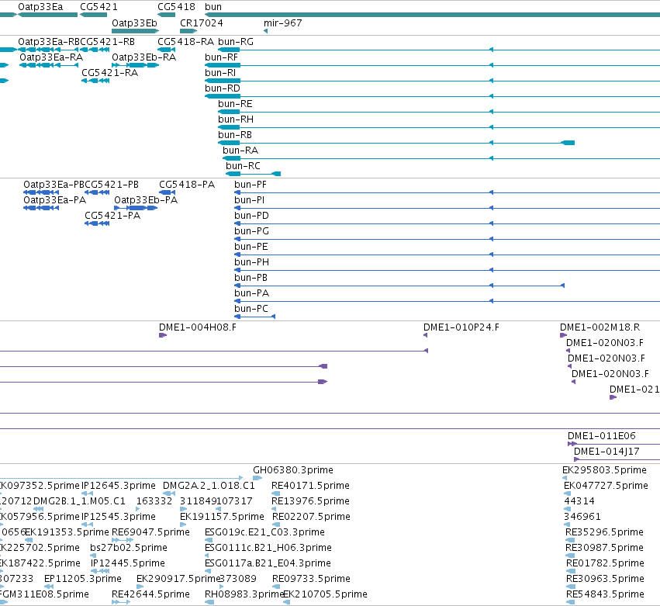The width and height of the screenshot is (660, 606).
Task: Select EST label RE13976.5prime
Action: point(311,501)
